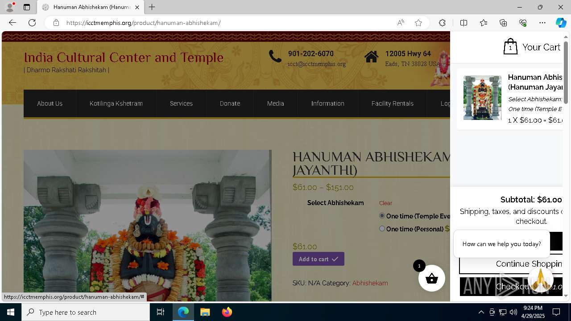
Task: Select One time (Temple Event) option
Action: click(382, 216)
